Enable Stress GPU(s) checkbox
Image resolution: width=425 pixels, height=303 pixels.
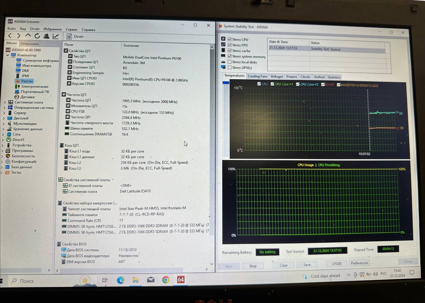[229, 68]
